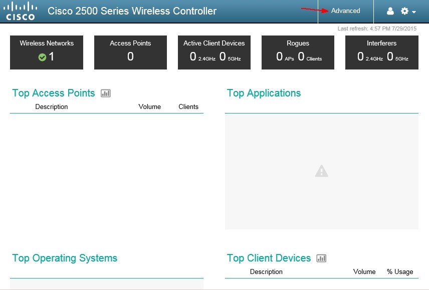429x290 pixels.
Task: Click the Top Client Devices heading
Action: pyautogui.click(x=269, y=258)
